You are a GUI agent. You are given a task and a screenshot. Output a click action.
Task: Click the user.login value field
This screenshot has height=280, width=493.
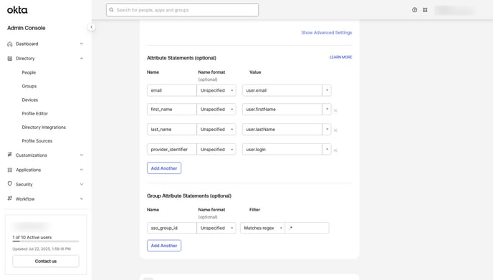pos(282,149)
